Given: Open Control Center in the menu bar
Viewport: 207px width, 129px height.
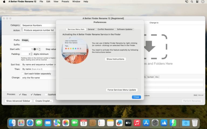Looking at the screenshot, I should click(x=197, y=2).
